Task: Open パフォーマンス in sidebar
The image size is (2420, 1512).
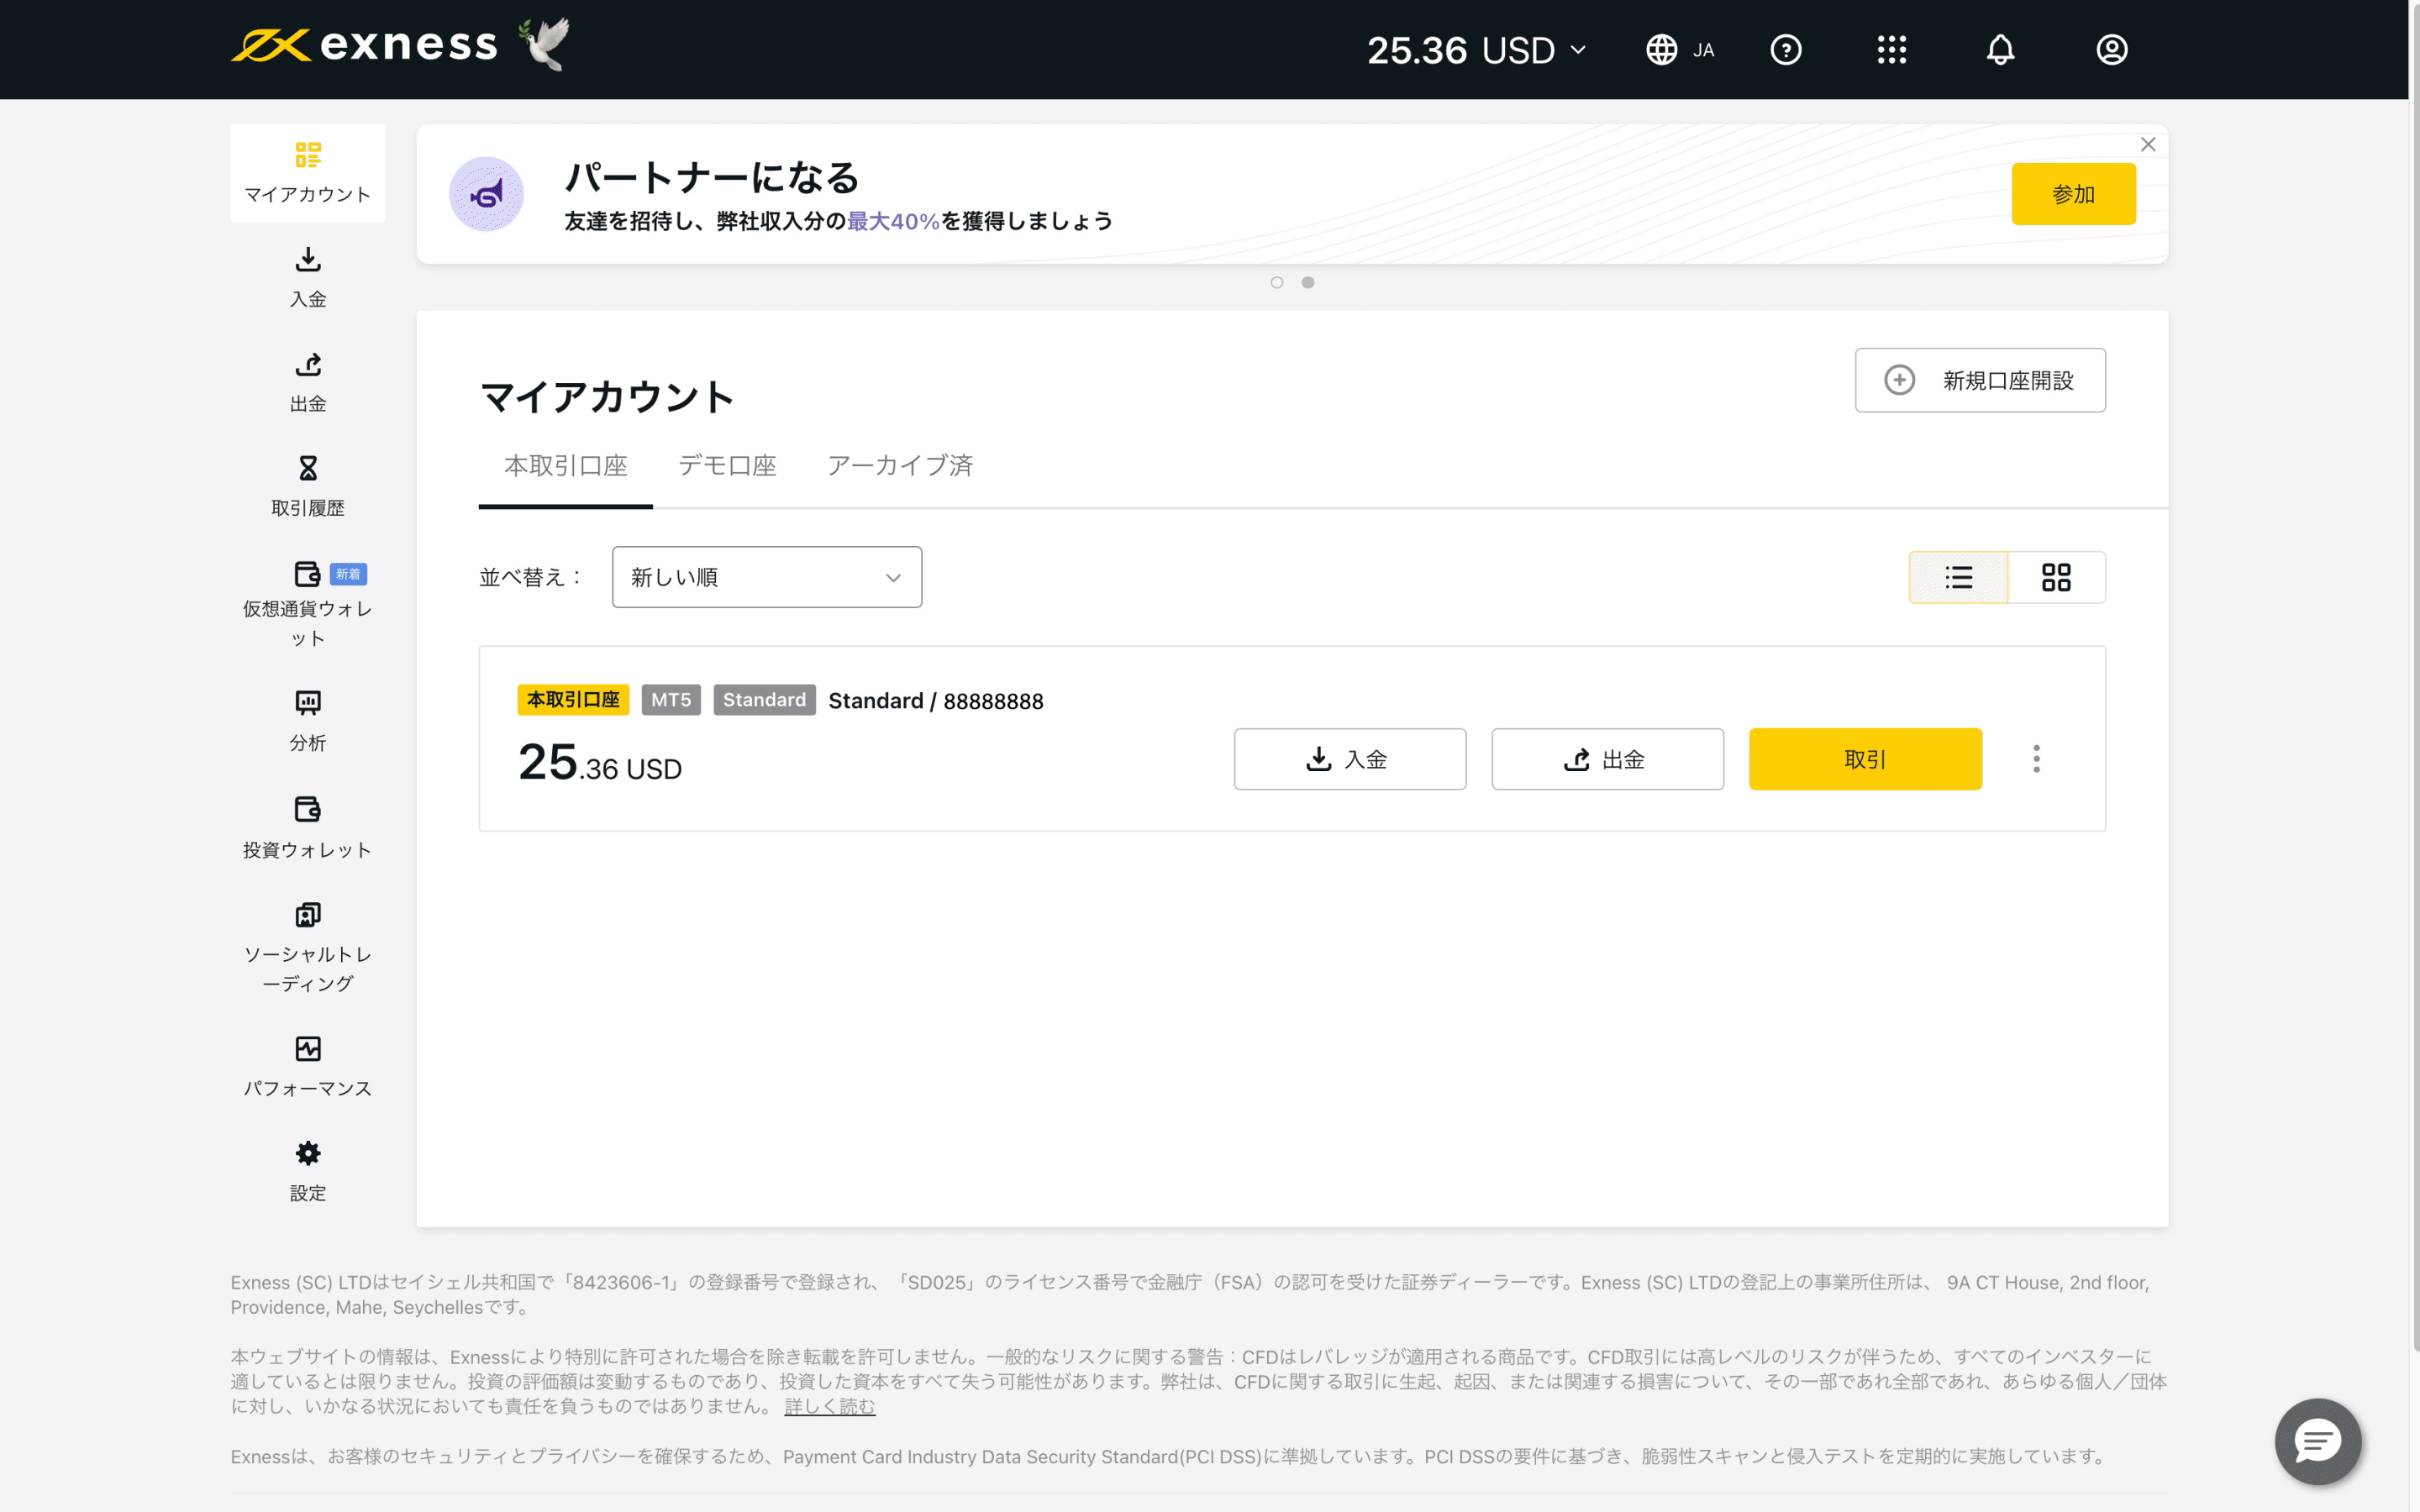Action: [x=308, y=1067]
